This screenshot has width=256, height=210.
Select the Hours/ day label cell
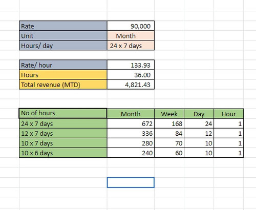pos(63,45)
